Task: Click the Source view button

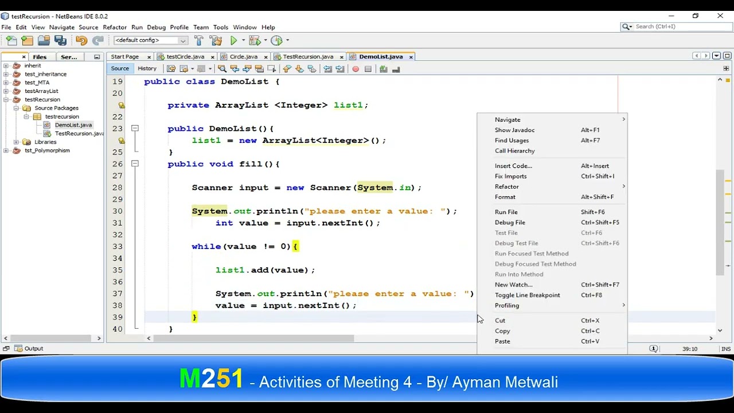Action: [x=120, y=69]
